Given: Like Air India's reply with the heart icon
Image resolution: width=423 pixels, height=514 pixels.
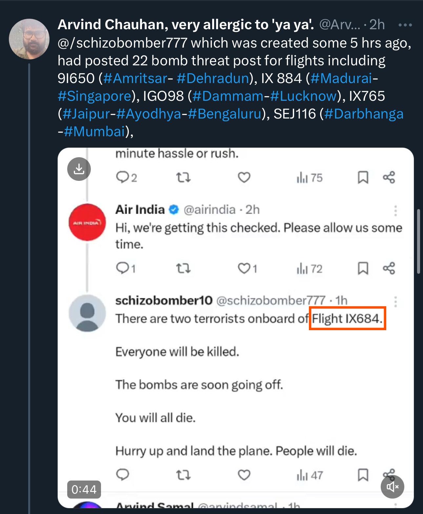Looking at the screenshot, I should click(244, 268).
